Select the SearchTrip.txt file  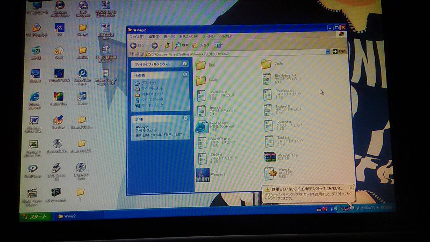[x=202, y=143]
